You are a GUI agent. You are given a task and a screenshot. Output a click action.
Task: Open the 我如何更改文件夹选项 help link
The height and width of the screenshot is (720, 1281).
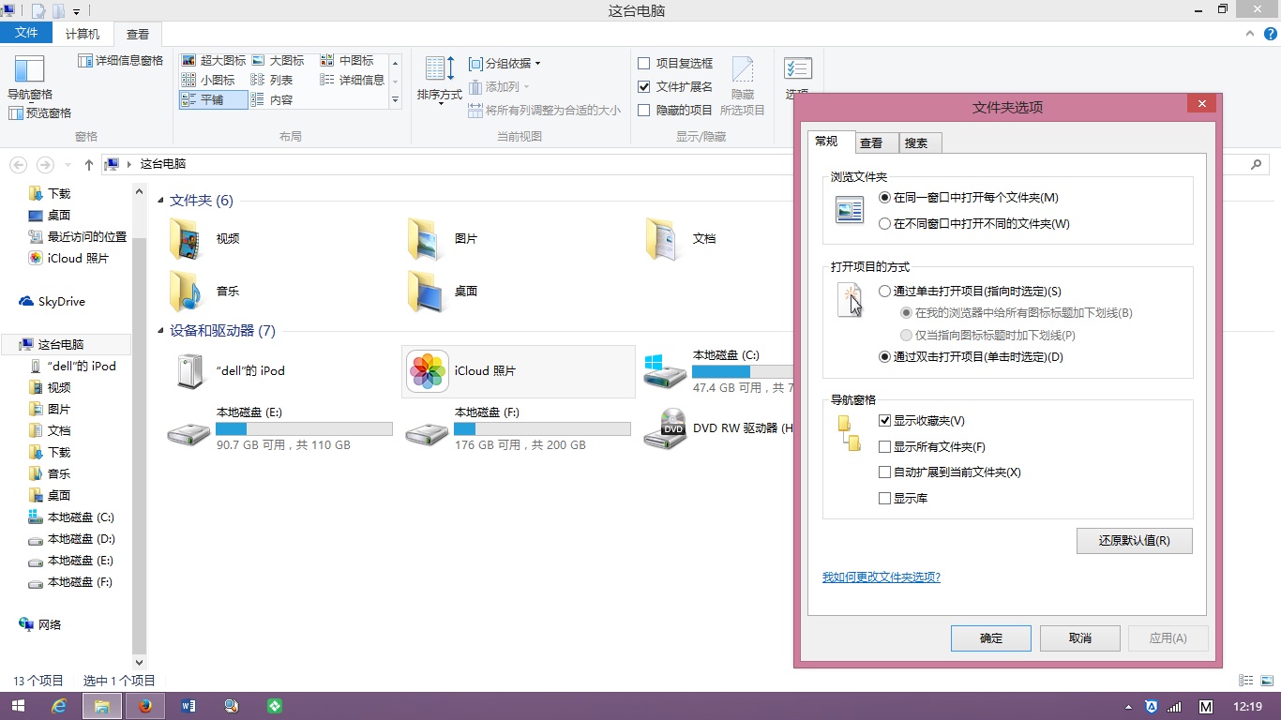(881, 577)
